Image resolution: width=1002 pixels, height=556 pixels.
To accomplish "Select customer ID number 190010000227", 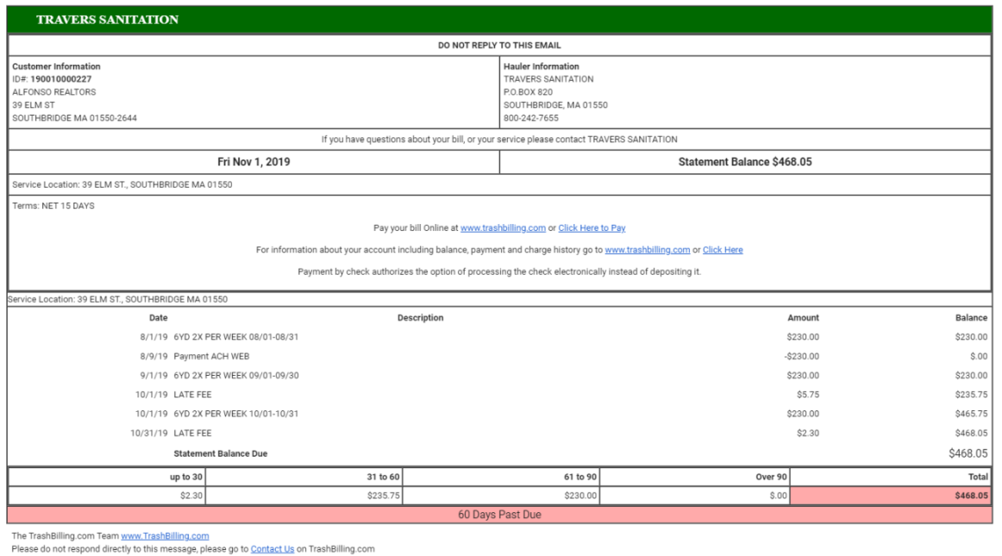I will tap(60, 79).
